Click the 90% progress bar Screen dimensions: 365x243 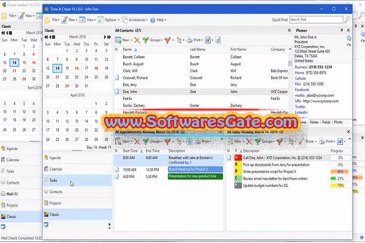point(340,172)
